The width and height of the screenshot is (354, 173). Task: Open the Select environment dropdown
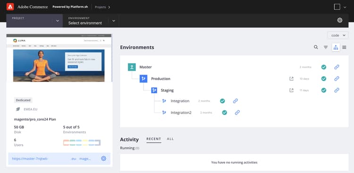point(91,21)
